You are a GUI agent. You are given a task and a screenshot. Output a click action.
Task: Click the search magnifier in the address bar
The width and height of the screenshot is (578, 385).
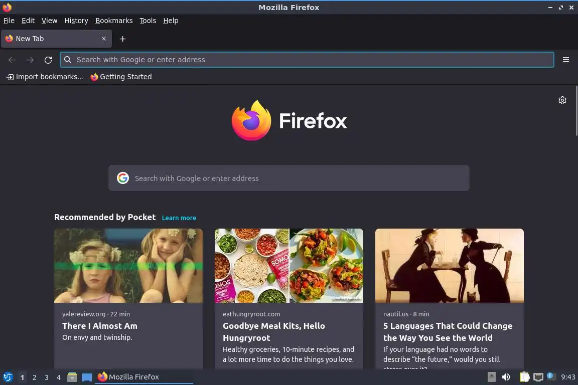click(x=67, y=60)
